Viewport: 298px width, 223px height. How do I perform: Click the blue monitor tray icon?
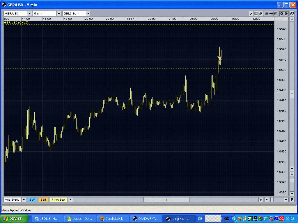click(x=276, y=219)
